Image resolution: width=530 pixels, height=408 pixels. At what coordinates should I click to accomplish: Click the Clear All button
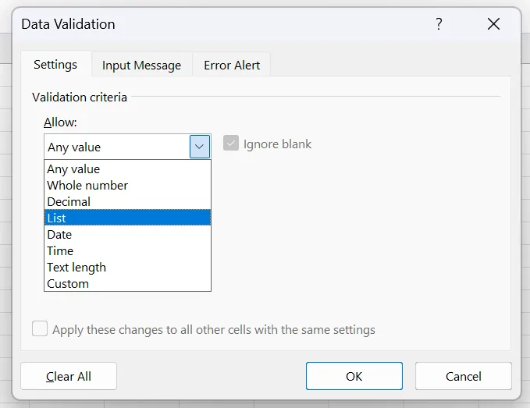[x=69, y=376]
